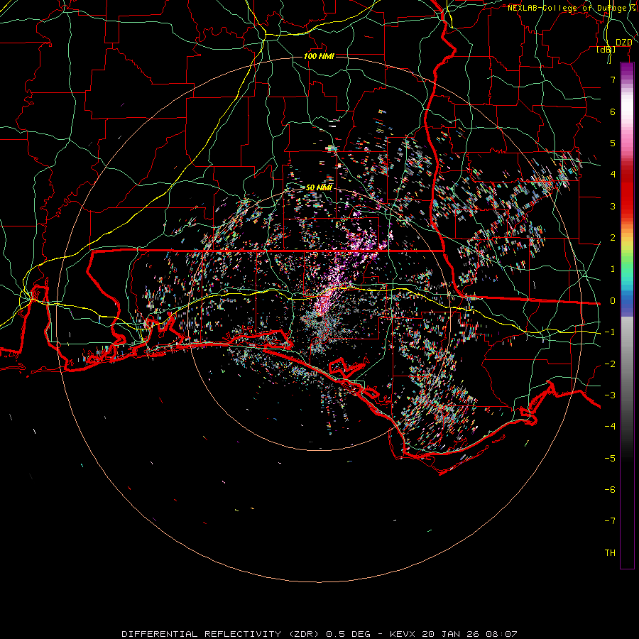Click the "TH" label on the color scale
Screen dimensions: 639x639
click(x=610, y=553)
